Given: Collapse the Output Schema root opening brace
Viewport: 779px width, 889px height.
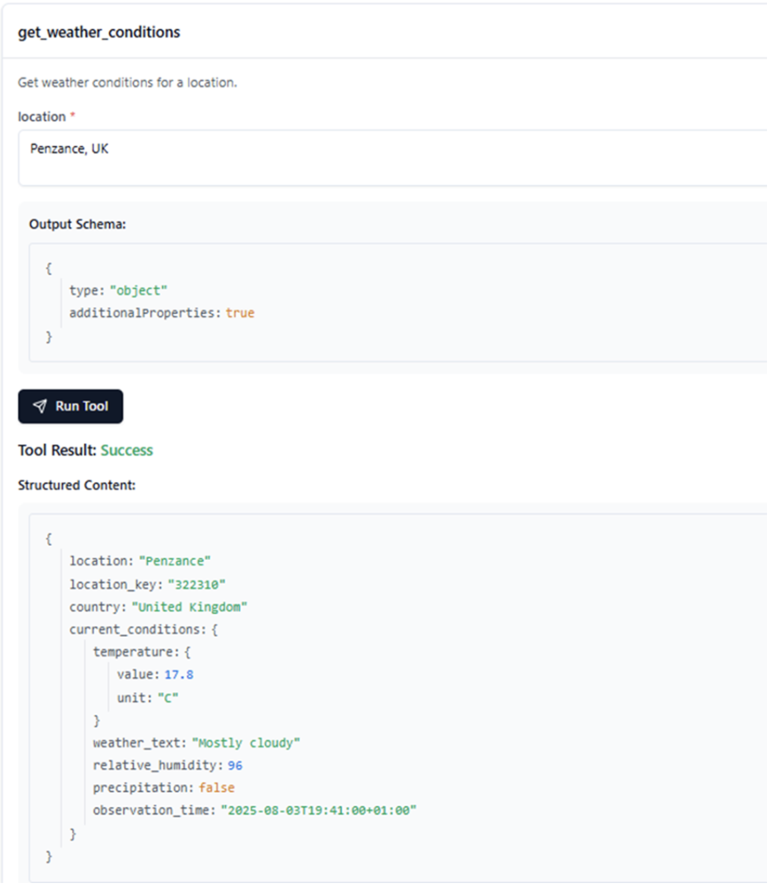Looking at the screenshot, I should [48, 268].
